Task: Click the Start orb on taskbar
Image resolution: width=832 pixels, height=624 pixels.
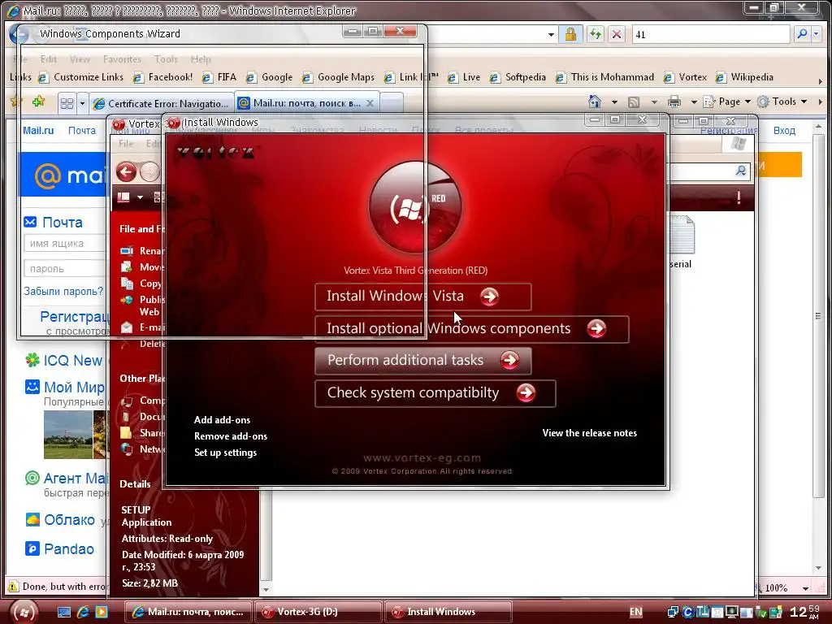Action: pyautogui.click(x=24, y=612)
